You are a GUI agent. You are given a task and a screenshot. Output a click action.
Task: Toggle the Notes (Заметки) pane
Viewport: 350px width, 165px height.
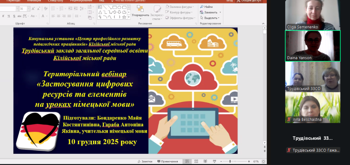[145, 161]
